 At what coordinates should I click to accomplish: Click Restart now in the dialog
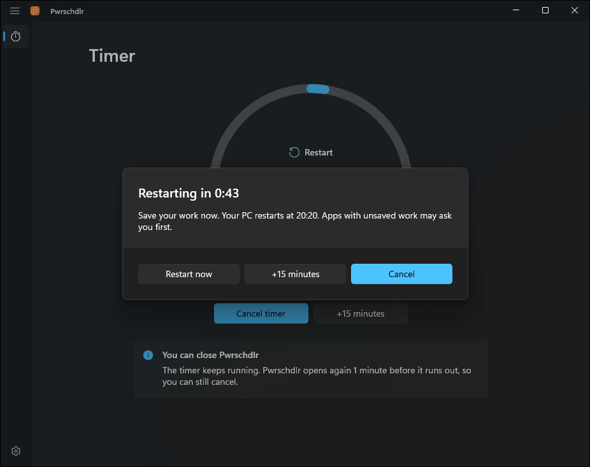189,274
